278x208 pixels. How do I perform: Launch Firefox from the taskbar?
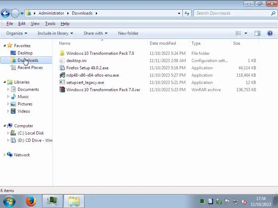[x=31, y=201]
